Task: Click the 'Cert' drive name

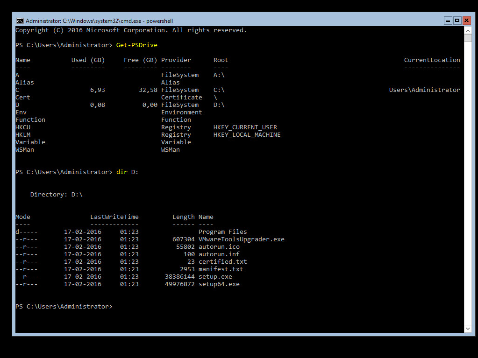Action: pos(23,98)
